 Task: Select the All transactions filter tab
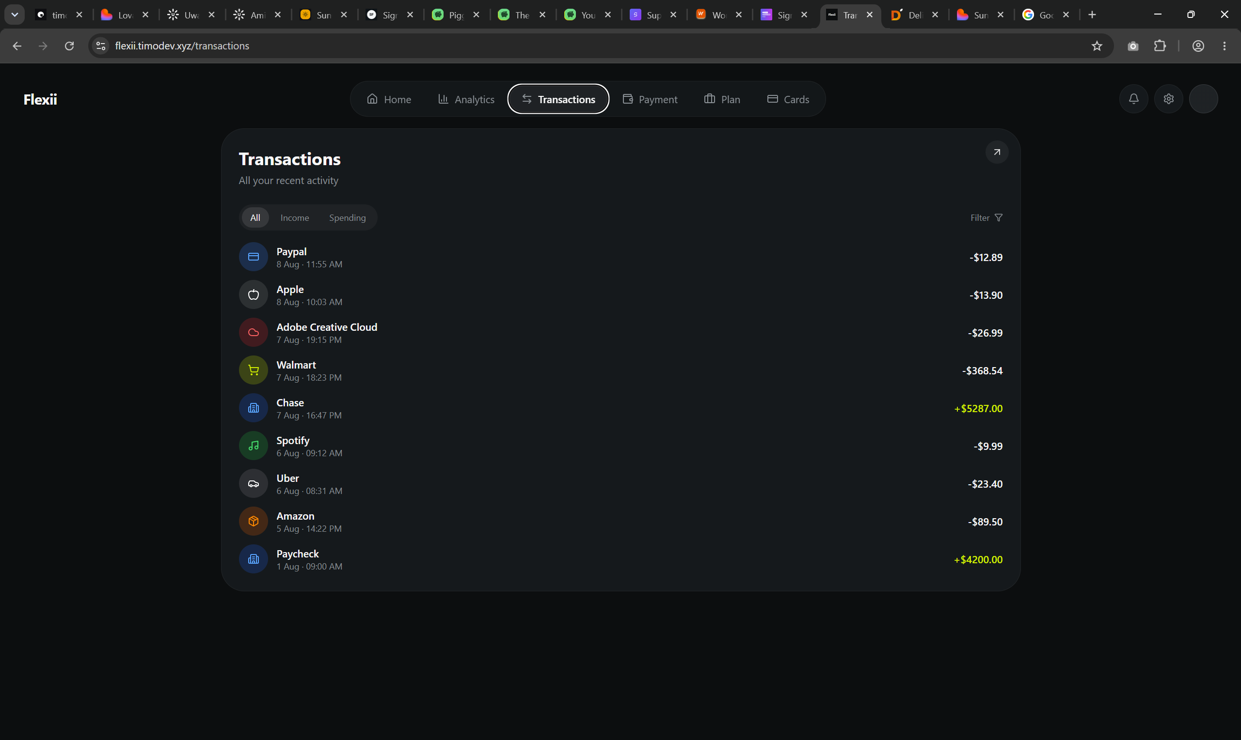click(x=255, y=218)
